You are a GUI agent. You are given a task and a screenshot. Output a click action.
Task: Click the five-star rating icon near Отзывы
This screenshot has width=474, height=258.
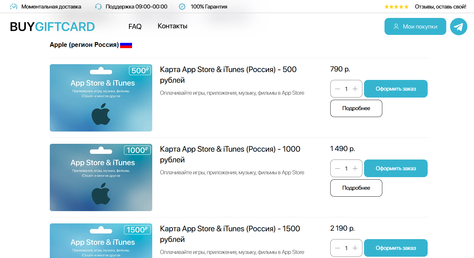click(396, 6)
